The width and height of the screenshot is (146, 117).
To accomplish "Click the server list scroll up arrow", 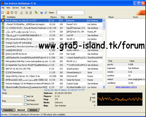I will 104,20.
